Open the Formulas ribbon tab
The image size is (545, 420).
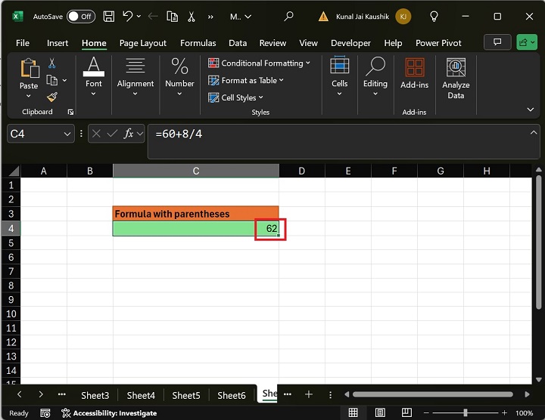pos(198,43)
